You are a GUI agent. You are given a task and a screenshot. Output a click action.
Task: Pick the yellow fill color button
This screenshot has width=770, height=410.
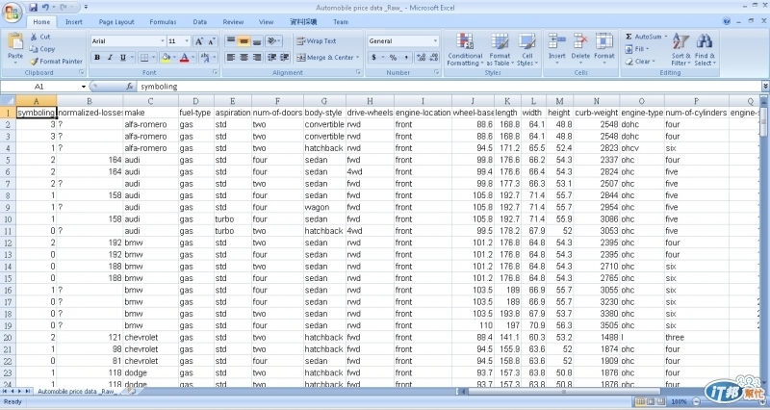pos(166,58)
